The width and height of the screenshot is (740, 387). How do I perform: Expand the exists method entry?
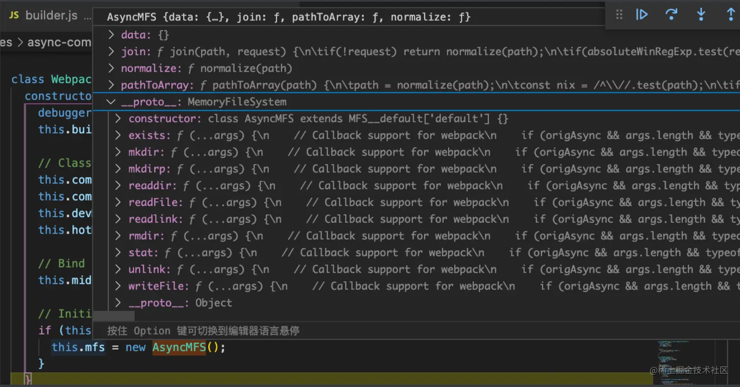pos(118,135)
